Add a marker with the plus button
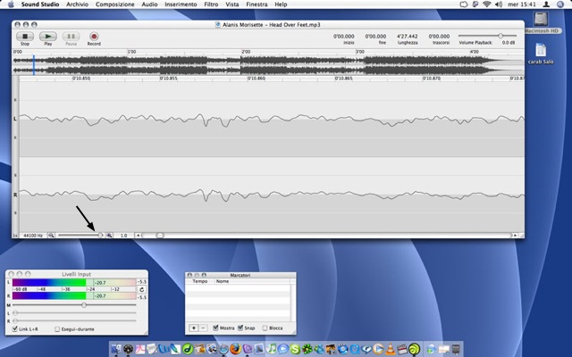572x357 pixels. tap(194, 328)
